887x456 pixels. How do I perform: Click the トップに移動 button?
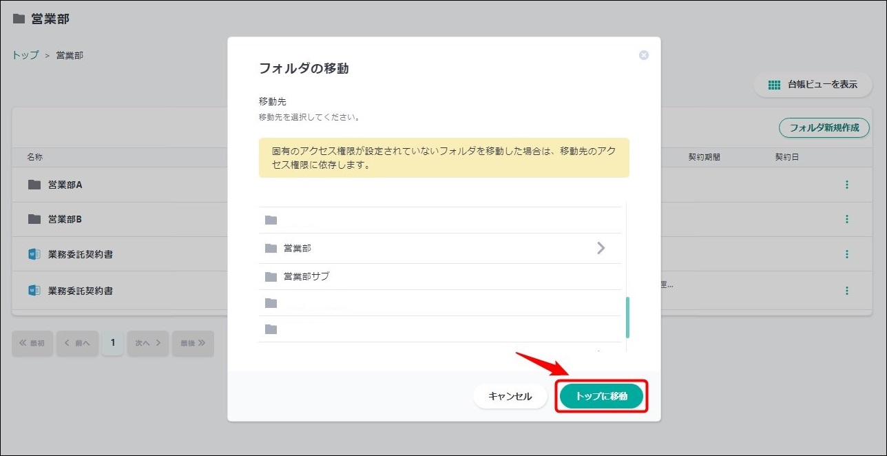coord(601,396)
